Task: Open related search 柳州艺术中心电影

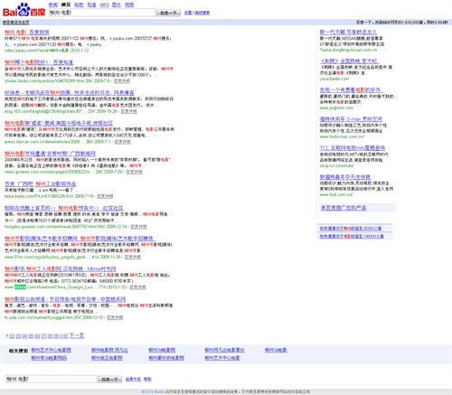Action: point(222,358)
